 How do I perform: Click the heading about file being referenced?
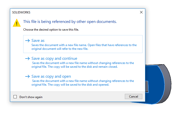(x=70, y=22)
